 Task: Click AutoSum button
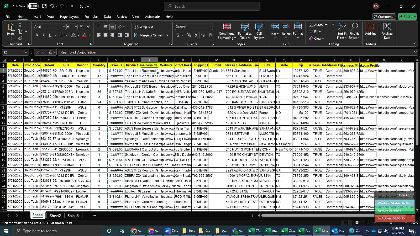(318, 25)
